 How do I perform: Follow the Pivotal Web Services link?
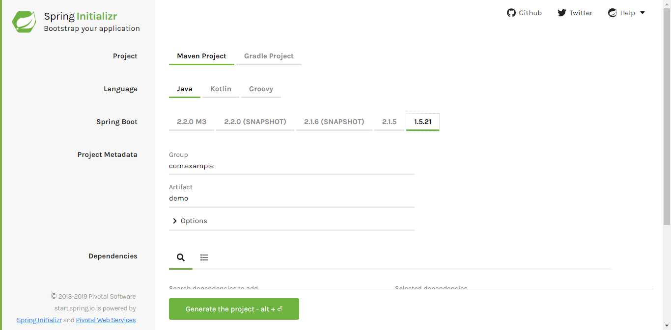click(106, 320)
